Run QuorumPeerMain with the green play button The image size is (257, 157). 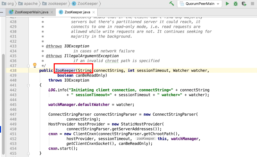click(227, 4)
